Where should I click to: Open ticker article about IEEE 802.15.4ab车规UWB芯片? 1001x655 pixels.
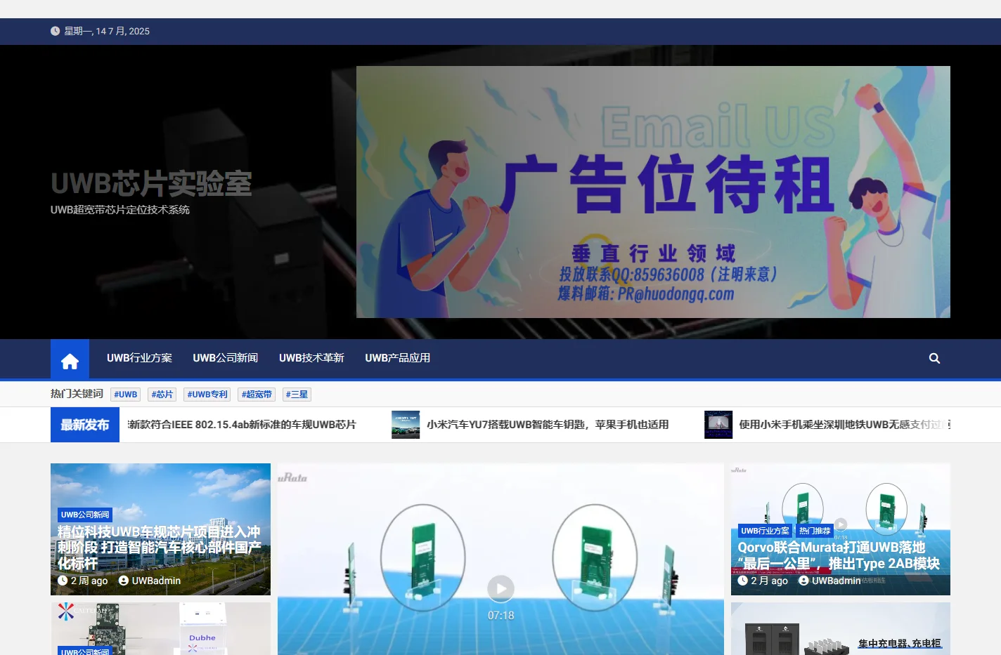click(242, 425)
